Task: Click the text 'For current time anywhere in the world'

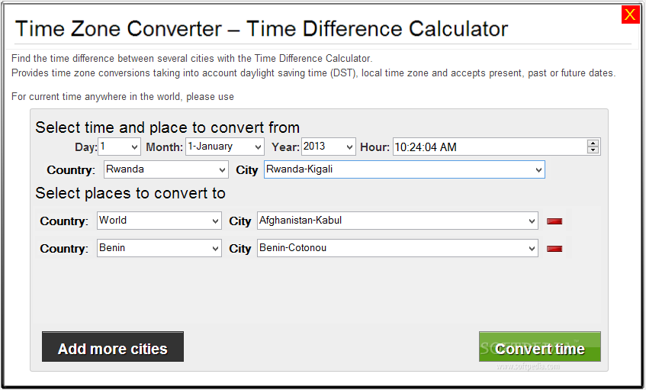Action: point(97,96)
